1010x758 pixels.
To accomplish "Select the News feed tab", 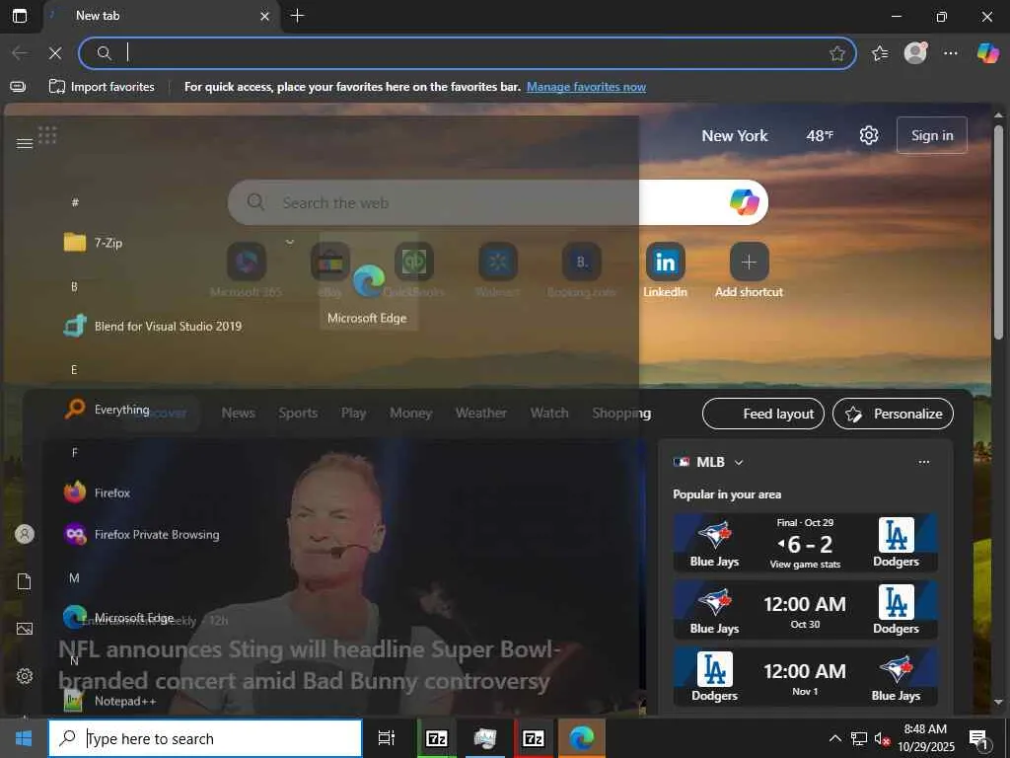I will (238, 413).
